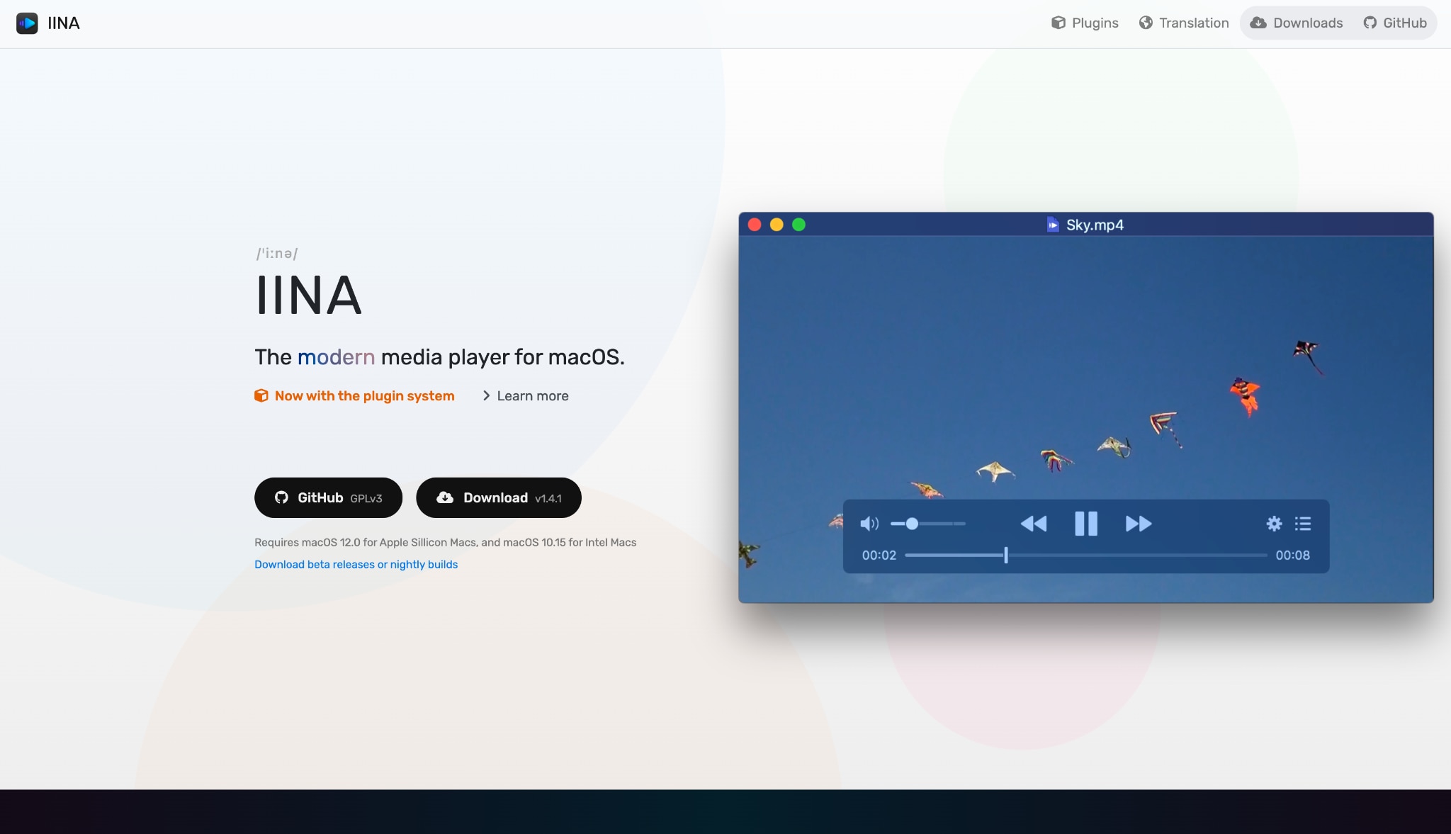Click the GitHub octocat icon in button

281,497
